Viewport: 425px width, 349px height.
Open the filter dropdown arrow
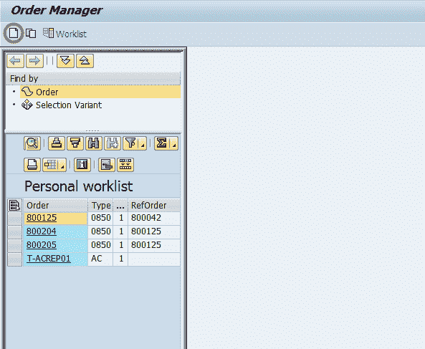pyautogui.click(x=143, y=143)
